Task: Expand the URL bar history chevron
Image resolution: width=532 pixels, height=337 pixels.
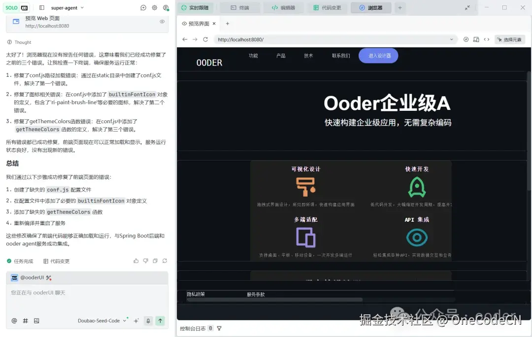Action: click(451, 39)
